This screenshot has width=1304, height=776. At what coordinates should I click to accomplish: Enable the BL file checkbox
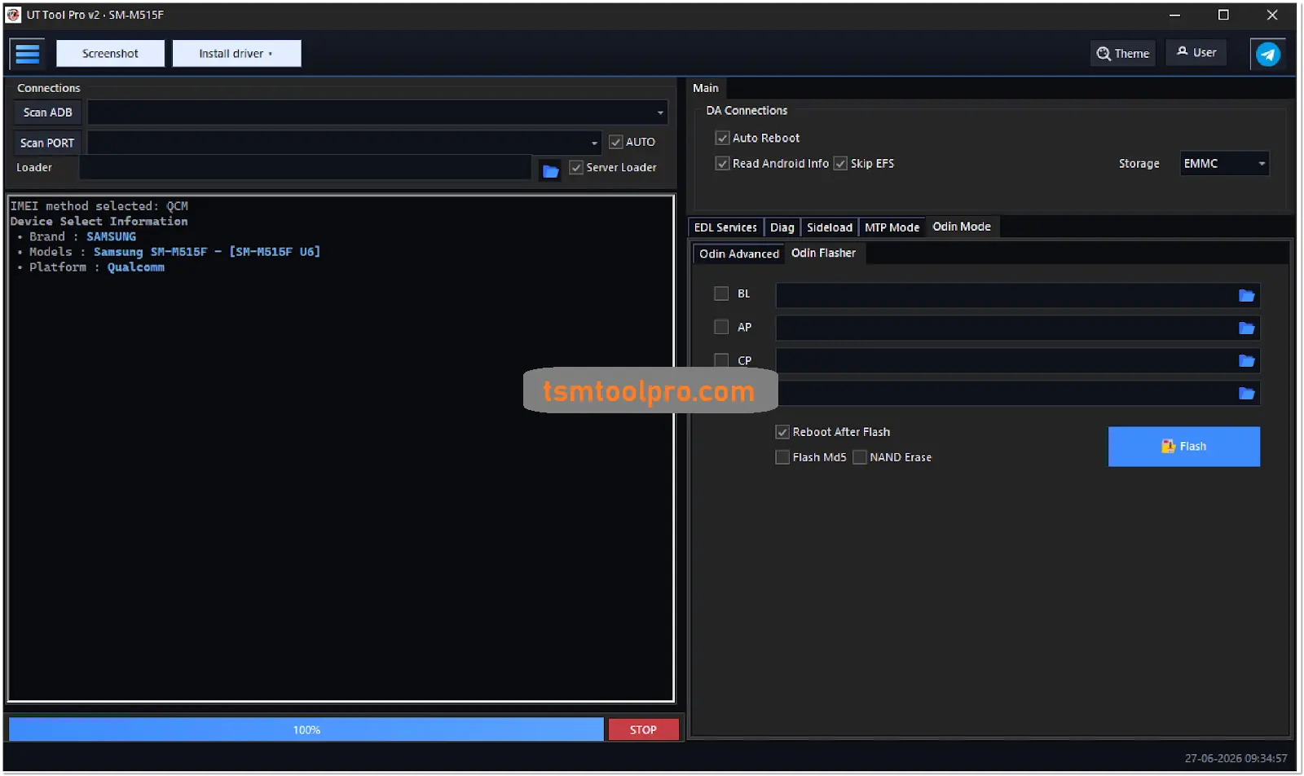[x=721, y=293]
